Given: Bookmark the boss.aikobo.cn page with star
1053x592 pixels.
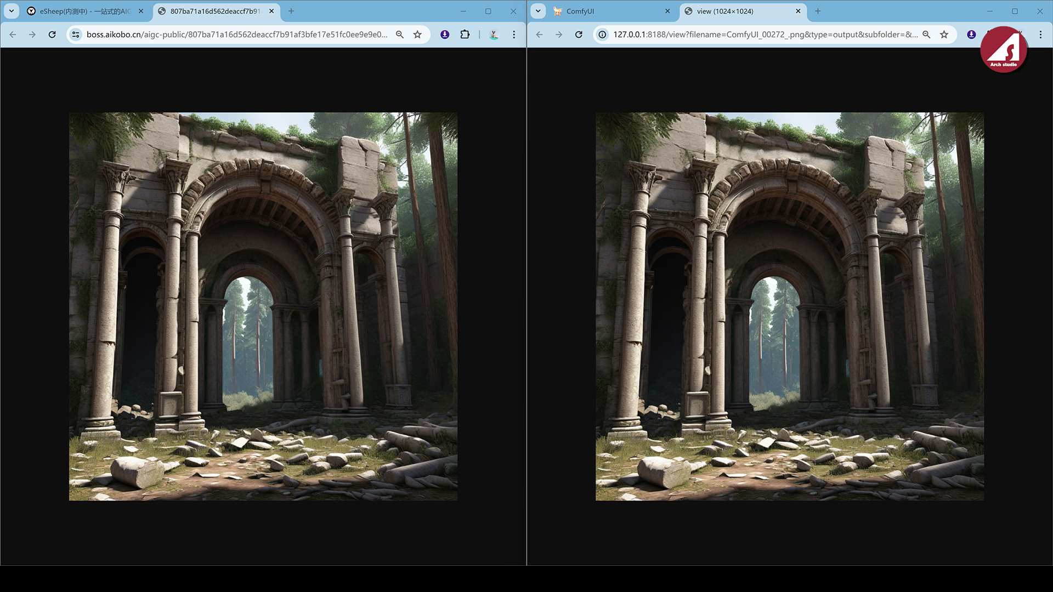Looking at the screenshot, I should [417, 35].
